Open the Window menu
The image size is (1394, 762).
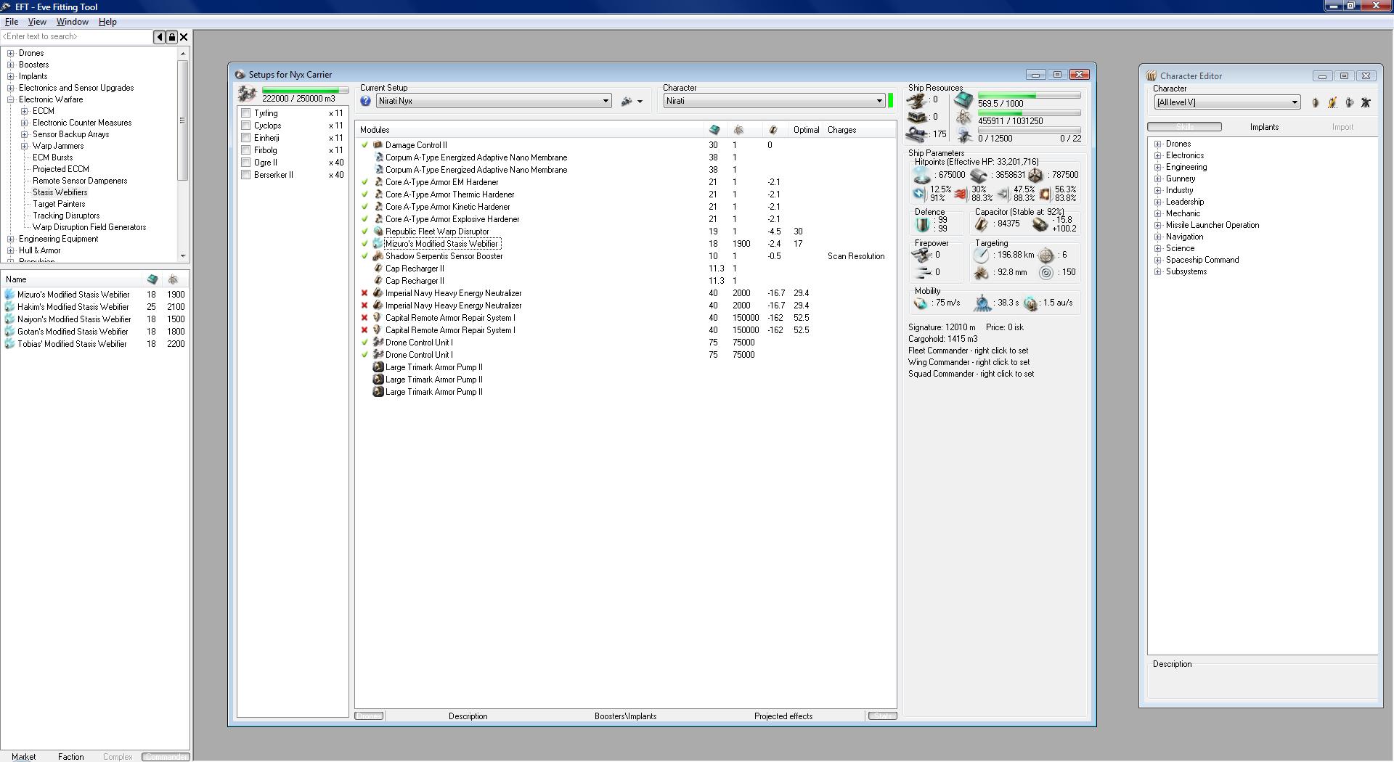pos(72,22)
